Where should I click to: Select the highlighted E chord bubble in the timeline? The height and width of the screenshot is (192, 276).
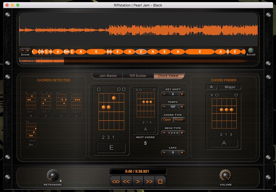coord(141,52)
